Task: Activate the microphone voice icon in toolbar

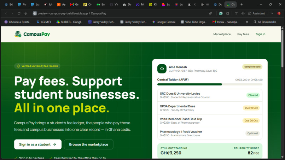Action: click(x=25, y=13)
